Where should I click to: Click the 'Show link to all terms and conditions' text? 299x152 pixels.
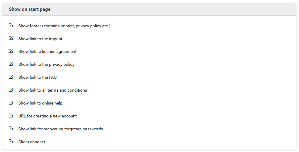[53, 90]
